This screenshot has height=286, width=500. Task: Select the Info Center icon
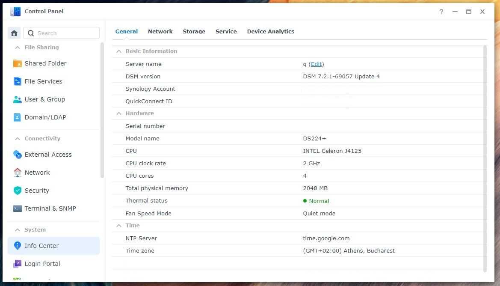(x=17, y=246)
